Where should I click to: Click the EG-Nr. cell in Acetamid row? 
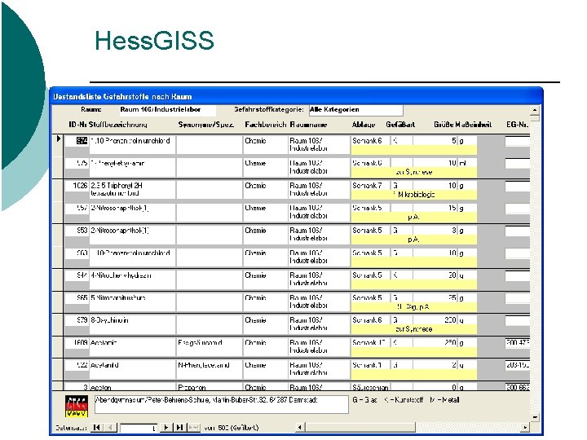pos(518,343)
